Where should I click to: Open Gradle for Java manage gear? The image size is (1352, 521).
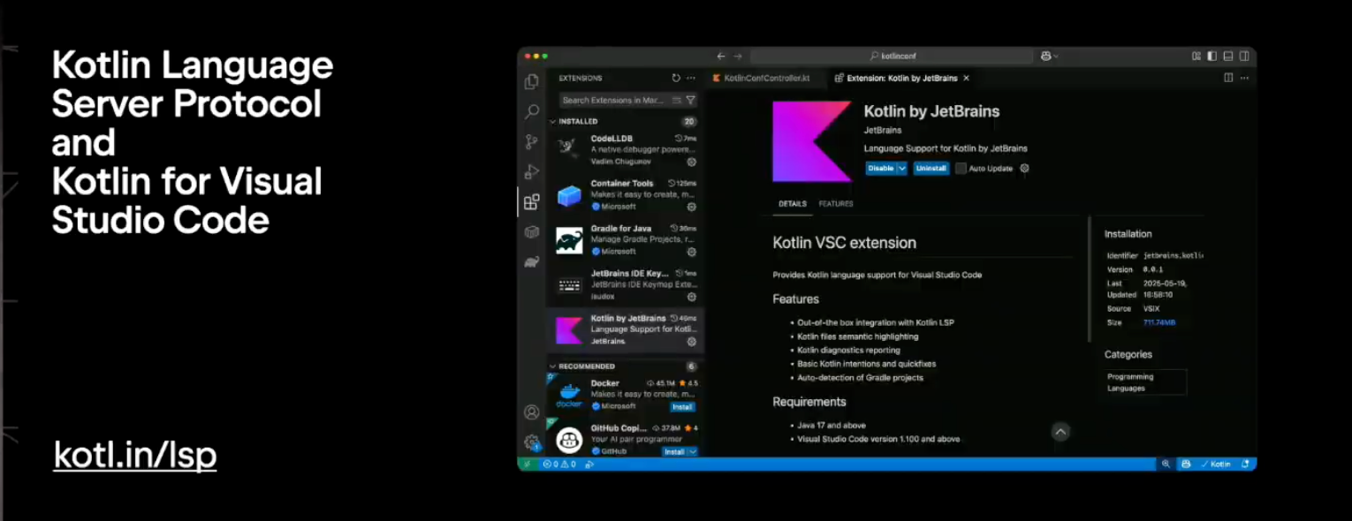(692, 252)
